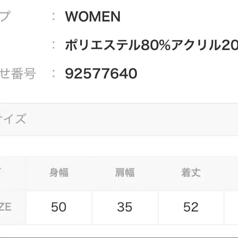
Task: Select the 着丈 value 52
Action: pos(191,207)
